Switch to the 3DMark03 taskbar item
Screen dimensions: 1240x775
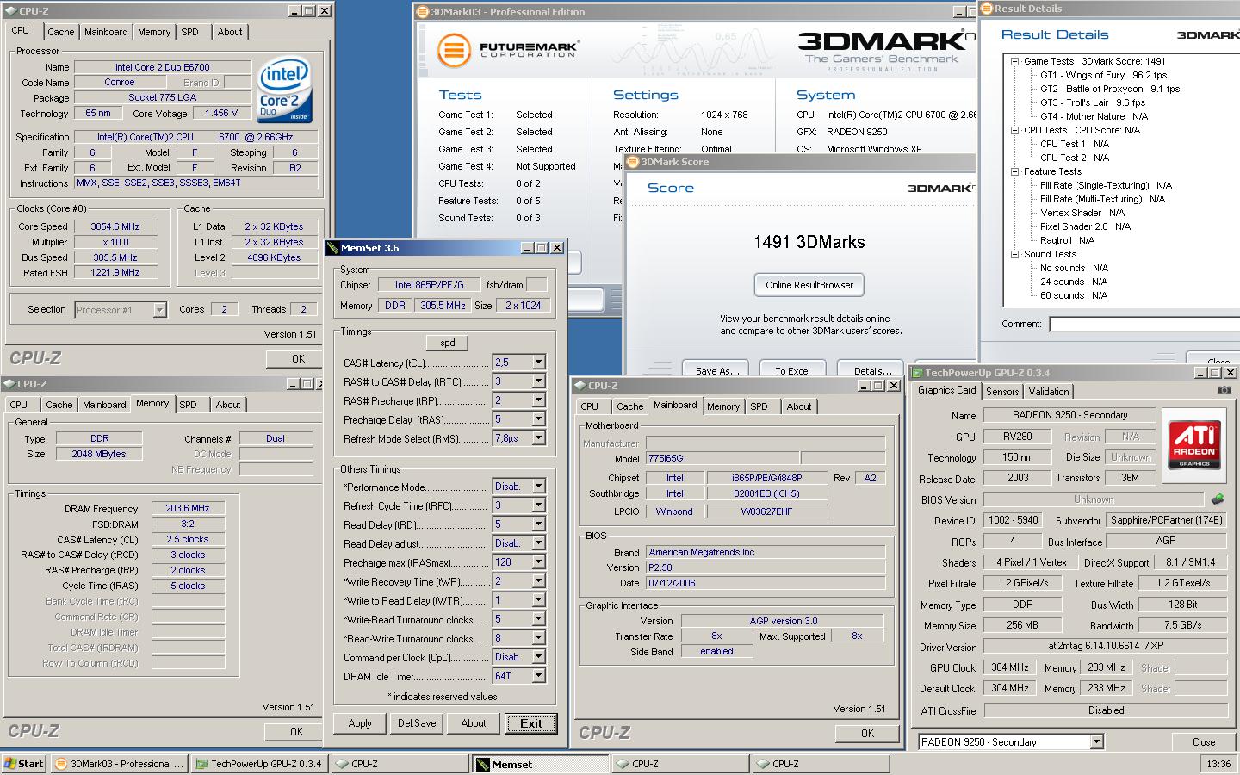click(119, 764)
